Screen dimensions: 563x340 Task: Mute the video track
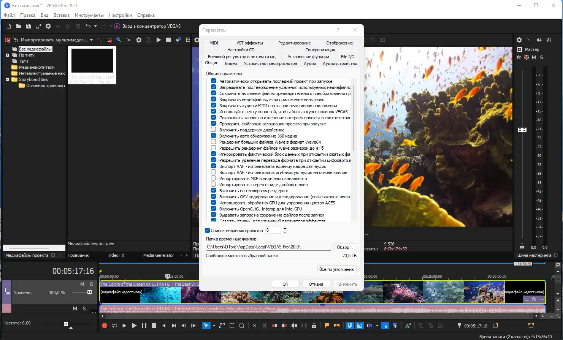(x=82, y=284)
